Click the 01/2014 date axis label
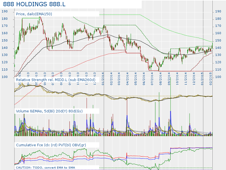226x170 pixels. (x=103, y=79)
